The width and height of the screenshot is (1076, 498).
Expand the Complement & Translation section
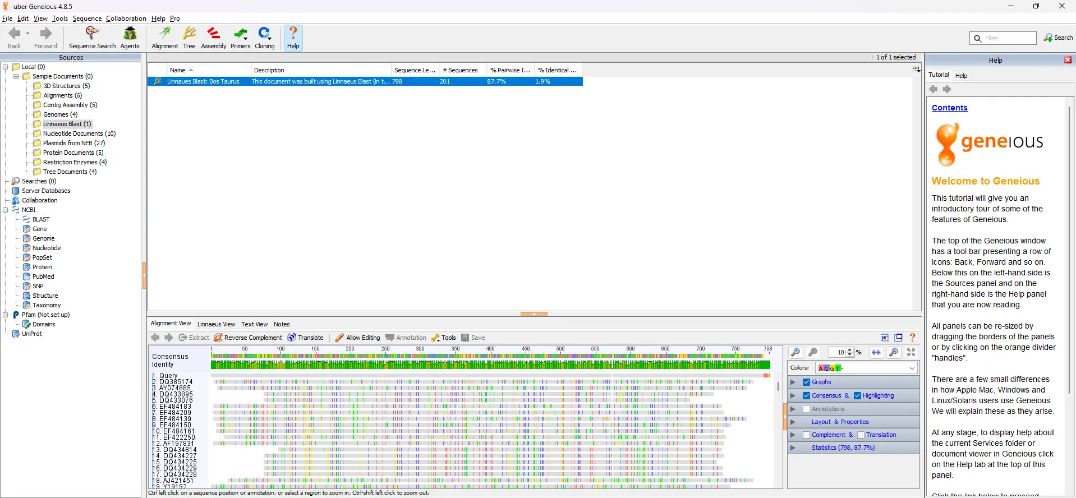click(x=793, y=435)
